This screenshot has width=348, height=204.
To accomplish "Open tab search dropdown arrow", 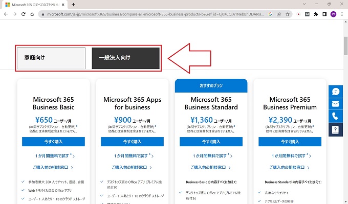I will (304, 4).
